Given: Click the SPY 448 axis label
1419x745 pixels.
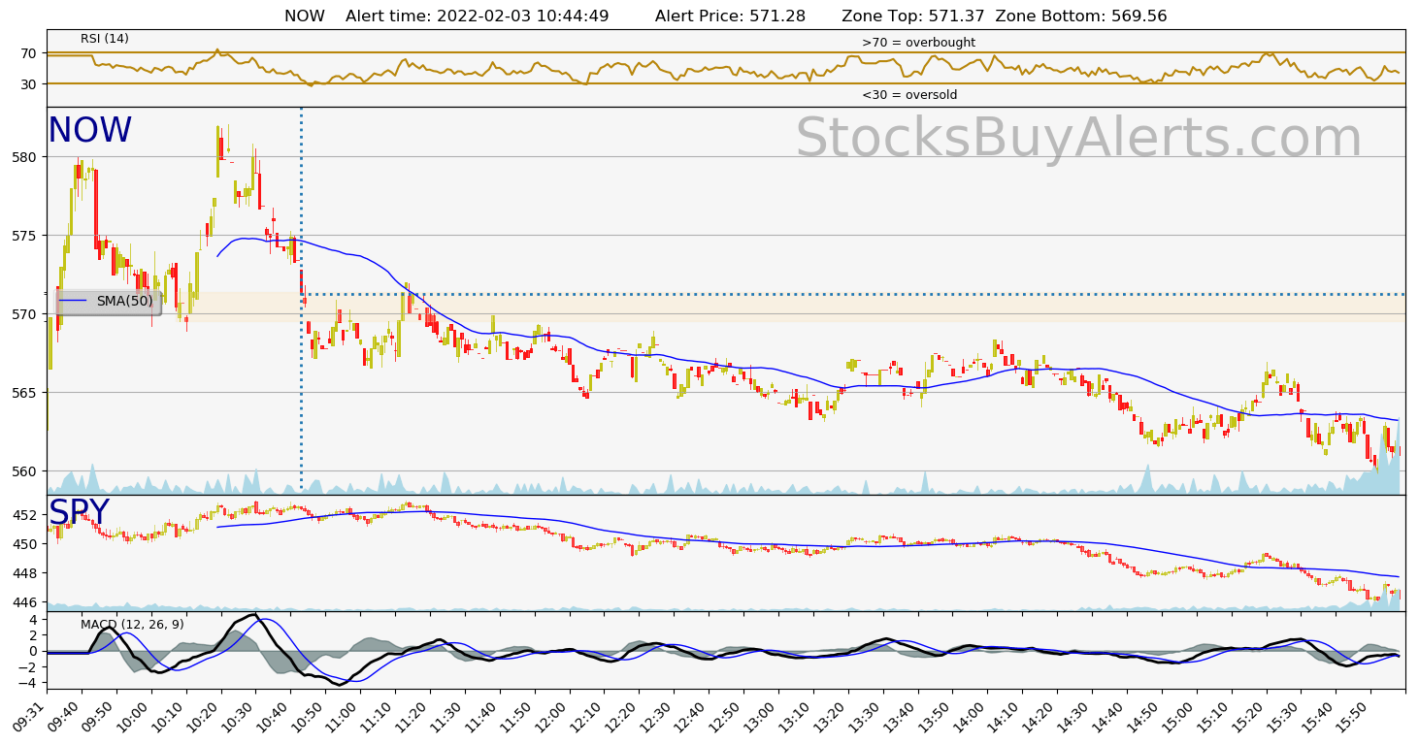Looking at the screenshot, I should coord(26,573).
